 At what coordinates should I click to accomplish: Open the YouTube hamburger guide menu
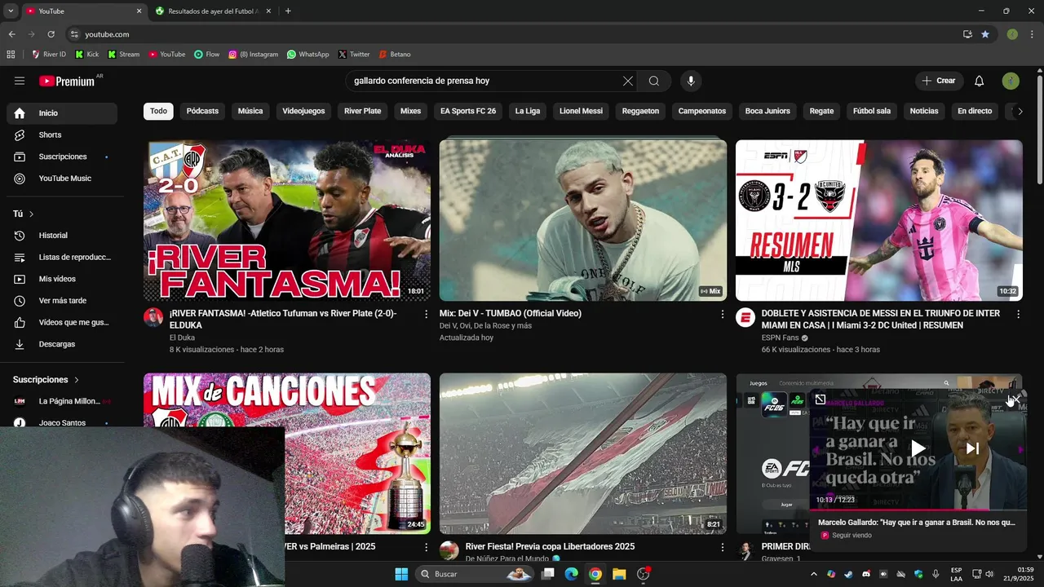(20, 81)
